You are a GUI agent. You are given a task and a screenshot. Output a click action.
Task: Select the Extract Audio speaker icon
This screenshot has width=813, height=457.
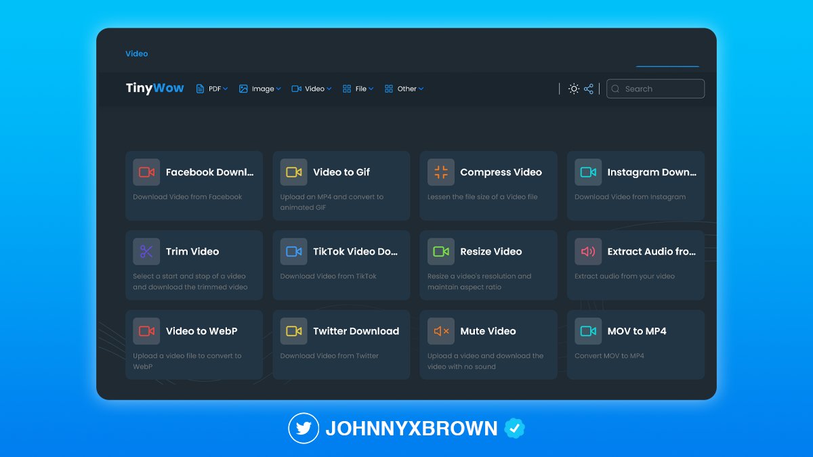tap(588, 251)
